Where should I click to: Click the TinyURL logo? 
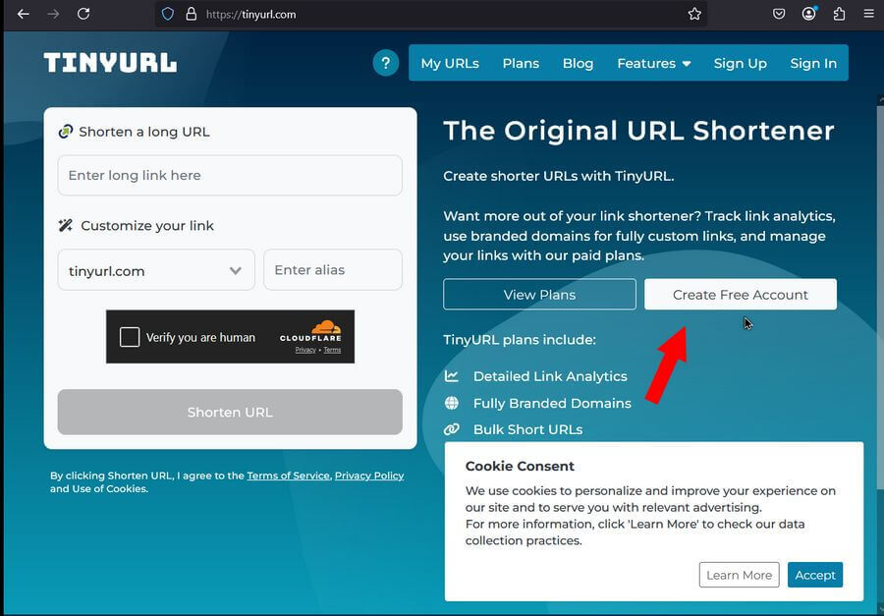click(110, 63)
